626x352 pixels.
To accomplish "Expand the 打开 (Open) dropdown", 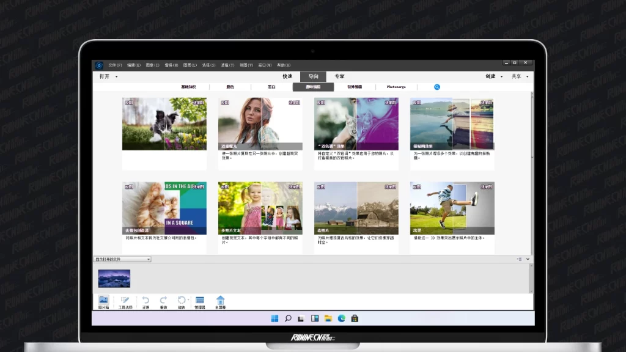I will (108, 76).
